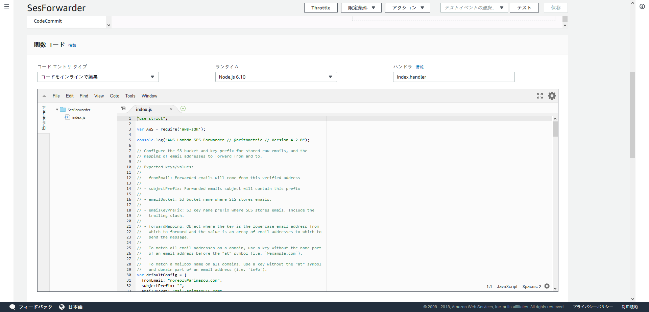The width and height of the screenshot is (649, 312).
Task: Open the アクション dropdown
Action: click(408, 8)
